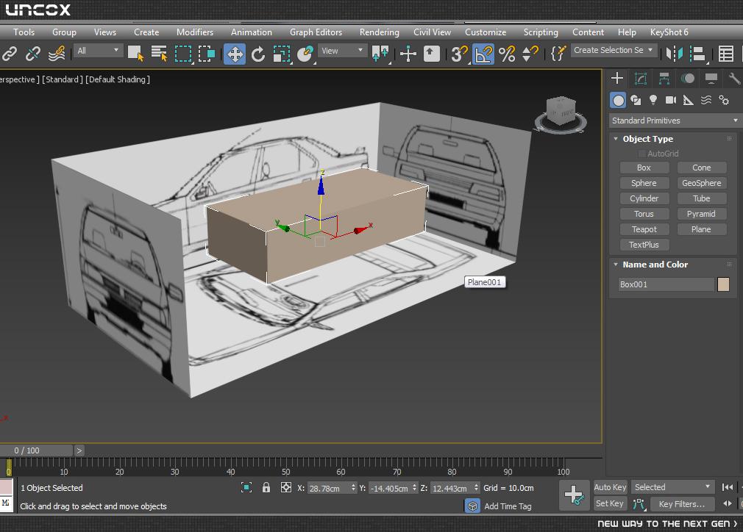The height and width of the screenshot is (532, 743).
Task: Select the Link tool in toolbar
Action: (x=10, y=54)
